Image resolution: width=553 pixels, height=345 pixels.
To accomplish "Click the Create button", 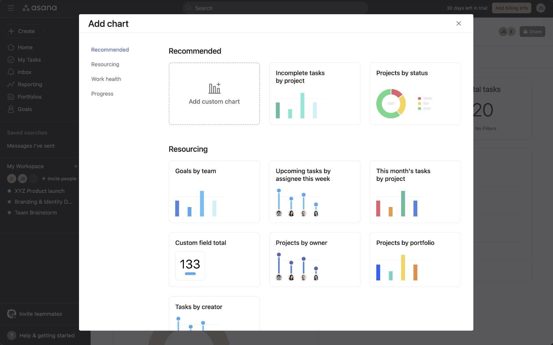I will [x=24, y=31].
